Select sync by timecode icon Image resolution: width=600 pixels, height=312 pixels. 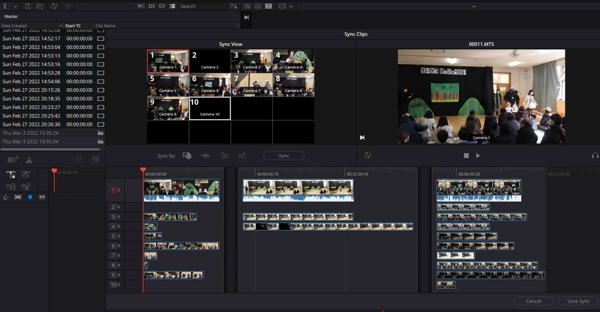187,155
